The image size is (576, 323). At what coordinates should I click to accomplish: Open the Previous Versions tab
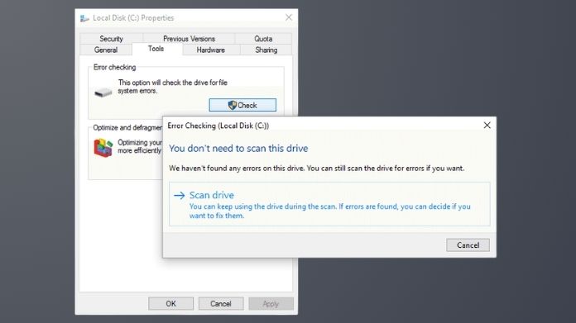[189, 39]
